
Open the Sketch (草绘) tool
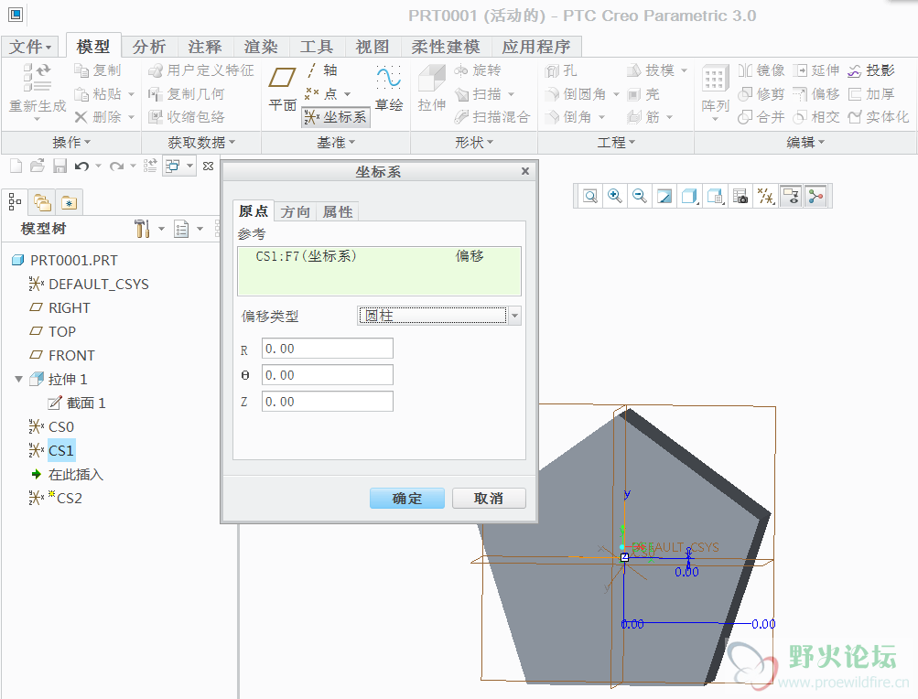click(389, 89)
